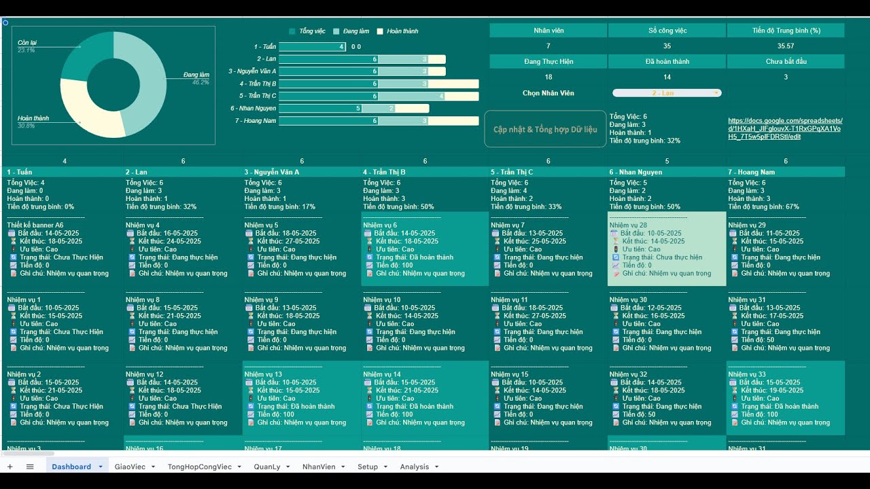Click the Tổng việc legend color swatch
This screenshot has width=870, height=489.
(293, 31)
